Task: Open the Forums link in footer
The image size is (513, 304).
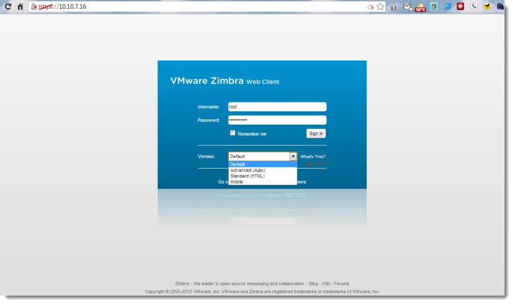Action: [341, 284]
